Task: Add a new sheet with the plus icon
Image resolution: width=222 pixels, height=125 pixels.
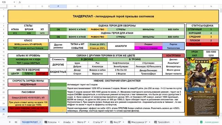Action: (x=10, y=122)
